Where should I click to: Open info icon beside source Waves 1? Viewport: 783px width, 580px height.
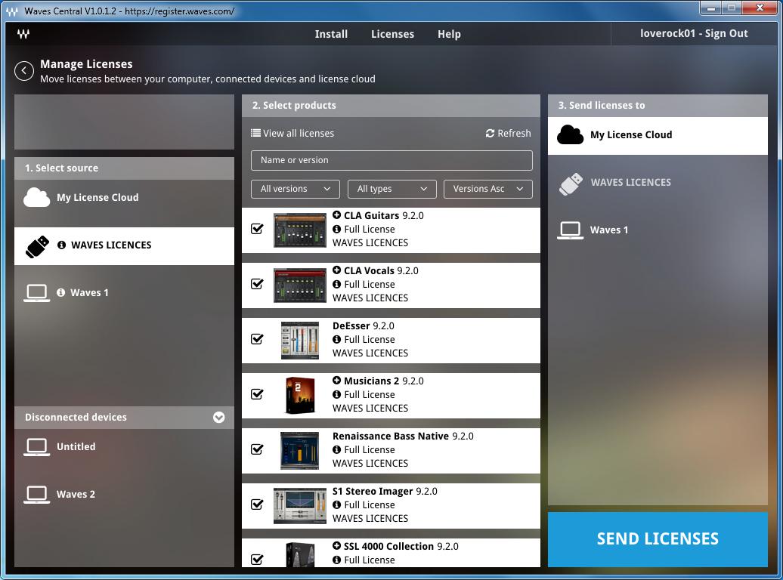[x=61, y=292]
